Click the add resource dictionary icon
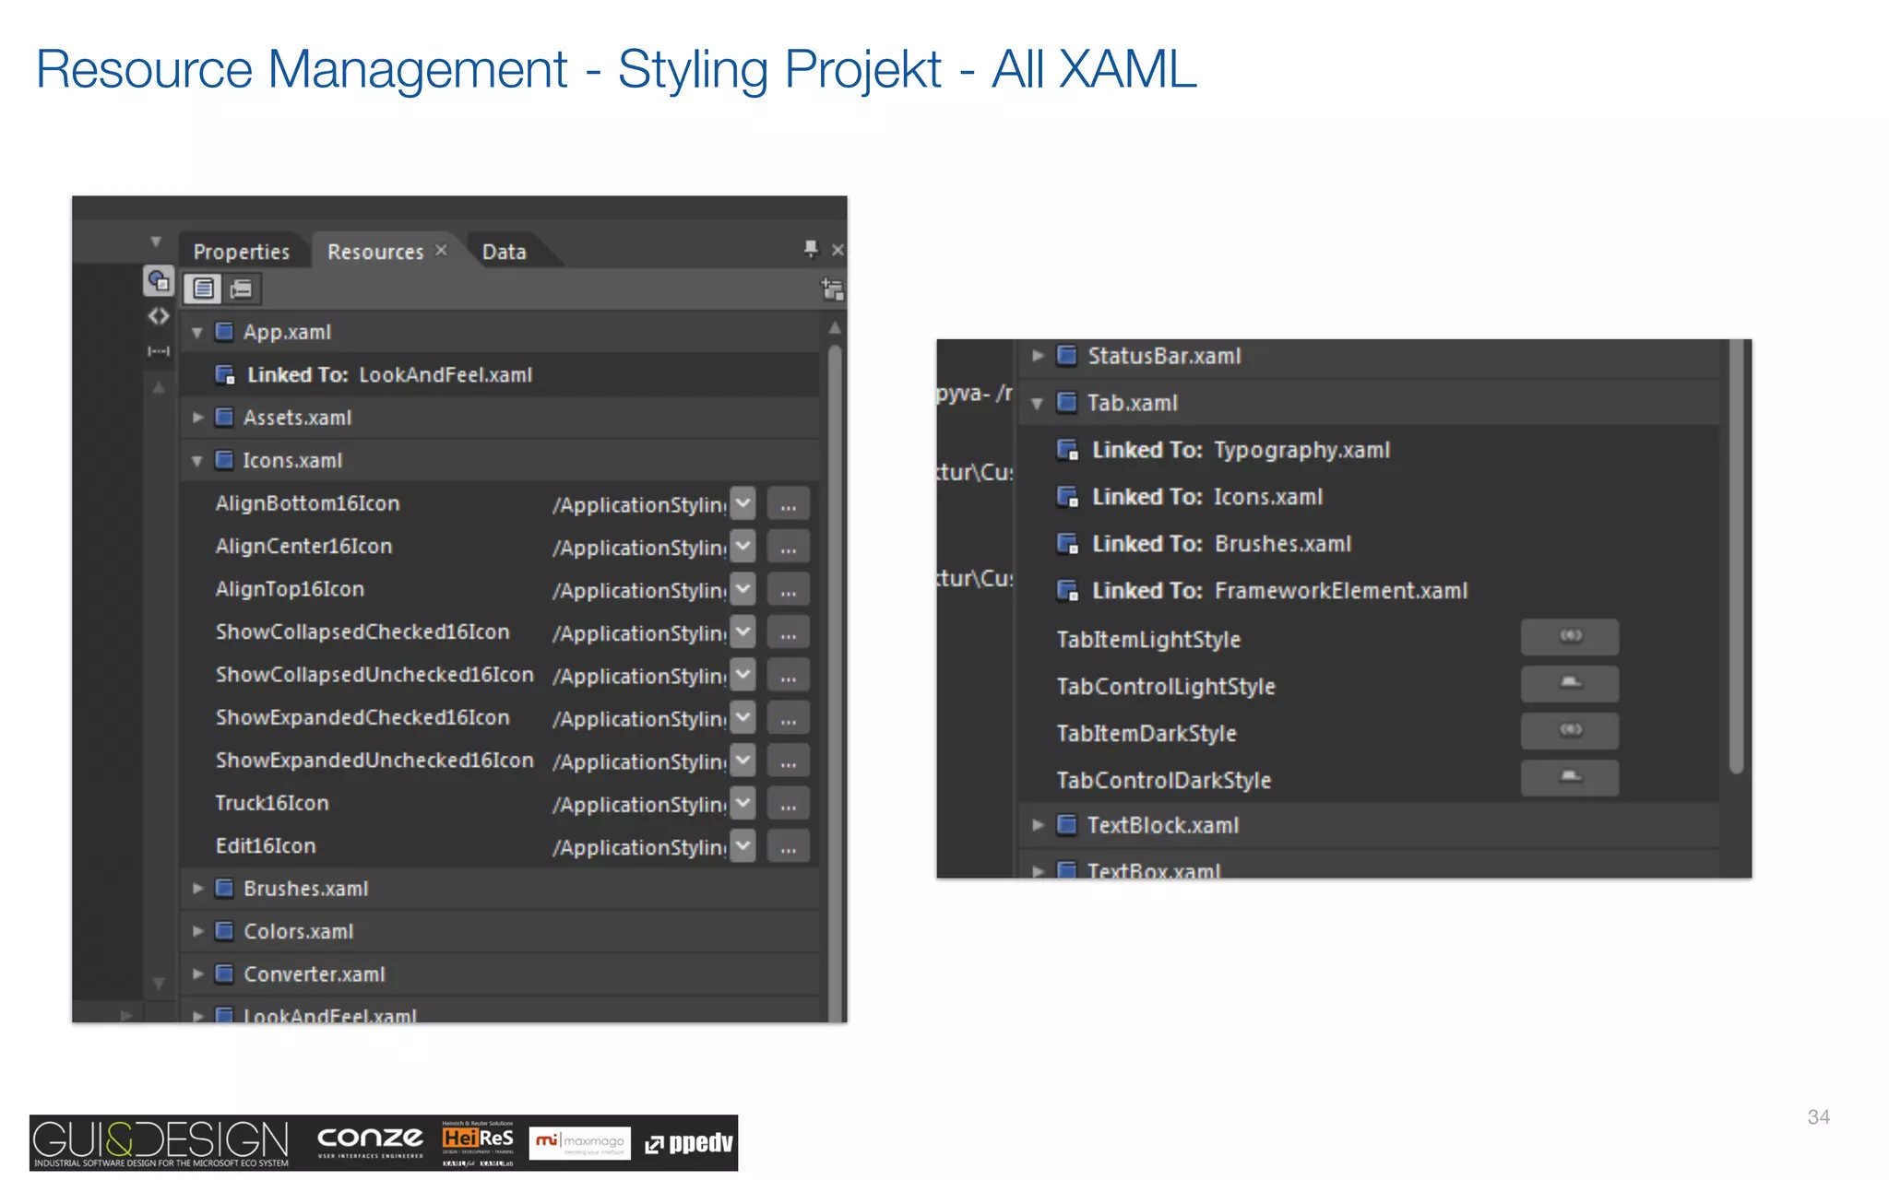Screen dimensions: 1889x1180 tap(832, 289)
